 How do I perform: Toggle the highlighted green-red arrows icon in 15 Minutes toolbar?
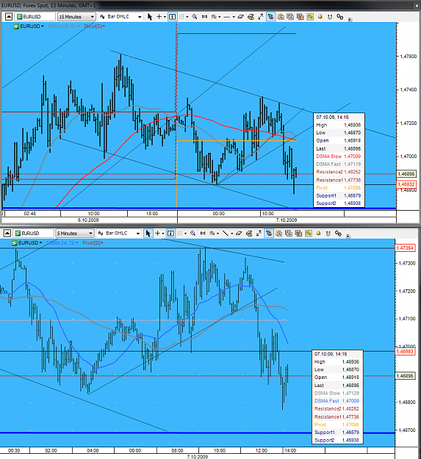270,17
